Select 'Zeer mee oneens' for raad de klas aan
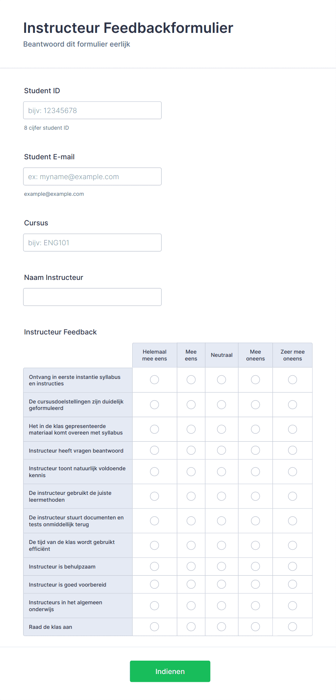The image size is (336, 700). pyautogui.click(x=292, y=627)
